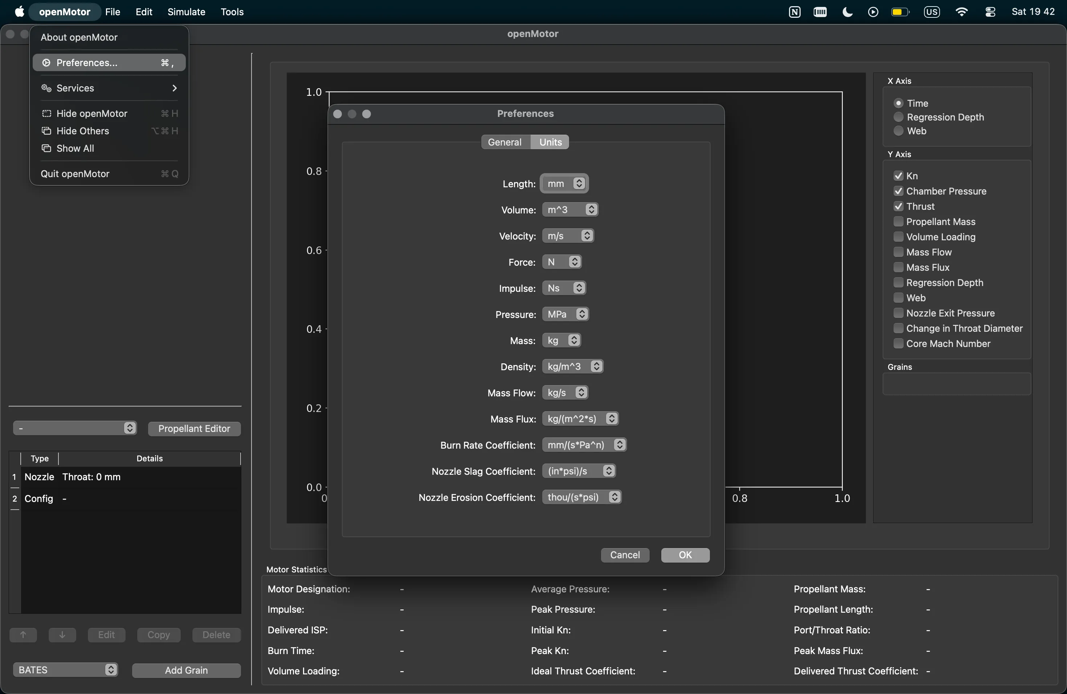1067x694 pixels.
Task: Click the down arrow move button
Action: click(x=62, y=635)
